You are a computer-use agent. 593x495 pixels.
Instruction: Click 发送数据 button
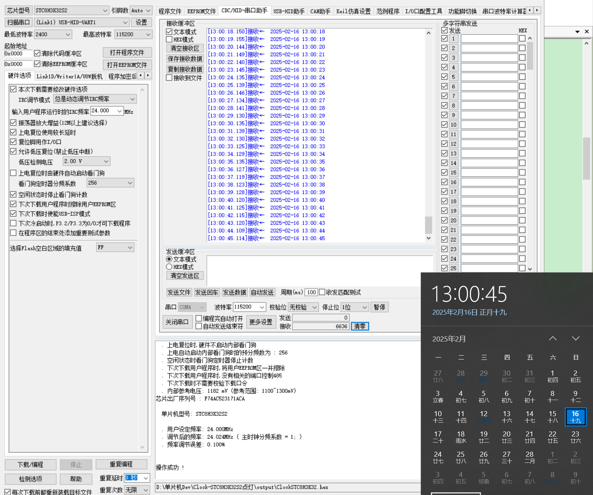pyautogui.click(x=235, y=292)
